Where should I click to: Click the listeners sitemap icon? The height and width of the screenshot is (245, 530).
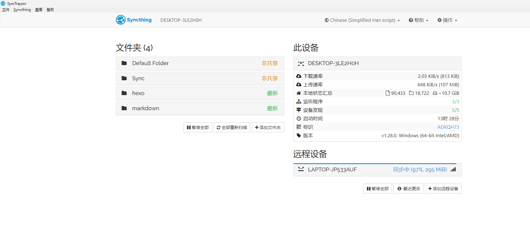coord(299,101)
